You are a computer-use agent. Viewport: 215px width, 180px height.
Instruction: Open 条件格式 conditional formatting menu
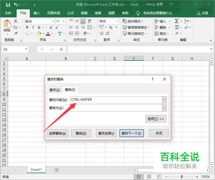133,21
